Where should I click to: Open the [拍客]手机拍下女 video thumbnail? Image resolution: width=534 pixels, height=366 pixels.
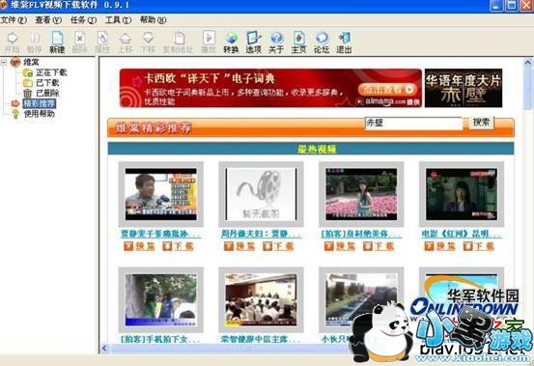160,299
